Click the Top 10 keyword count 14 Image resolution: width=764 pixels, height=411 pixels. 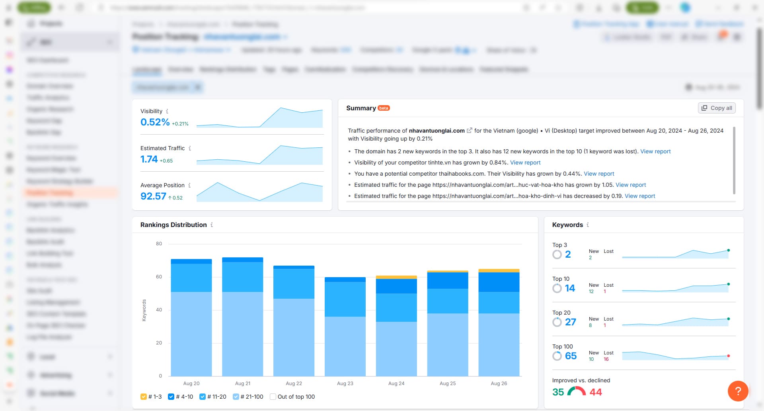click(570, 288)
